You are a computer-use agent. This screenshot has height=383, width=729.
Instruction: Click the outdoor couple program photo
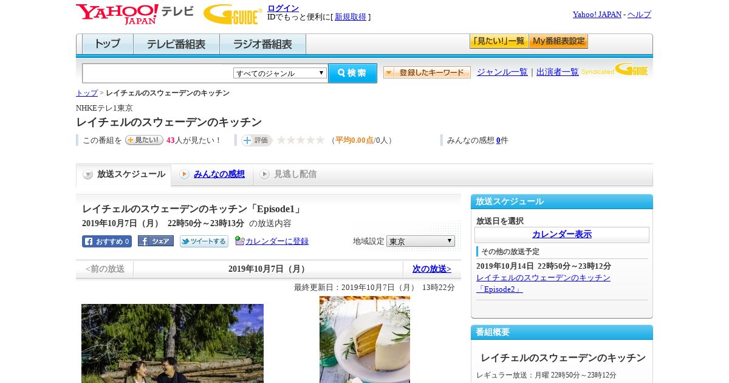173,343
